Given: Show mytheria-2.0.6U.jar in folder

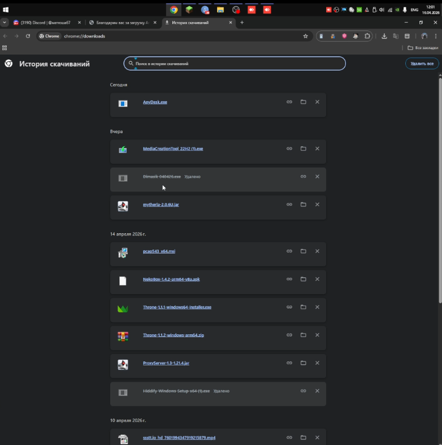Looking at the screenshot, I should click(x=303, y=204).
